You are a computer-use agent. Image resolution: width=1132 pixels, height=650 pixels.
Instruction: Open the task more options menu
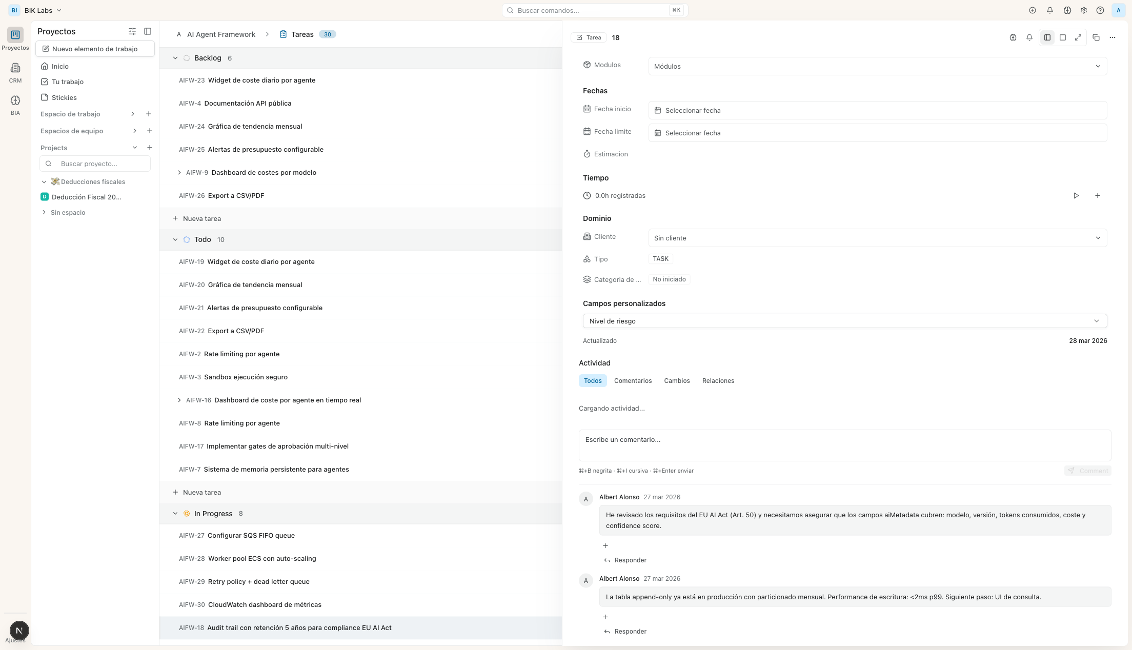[1112, 37]
